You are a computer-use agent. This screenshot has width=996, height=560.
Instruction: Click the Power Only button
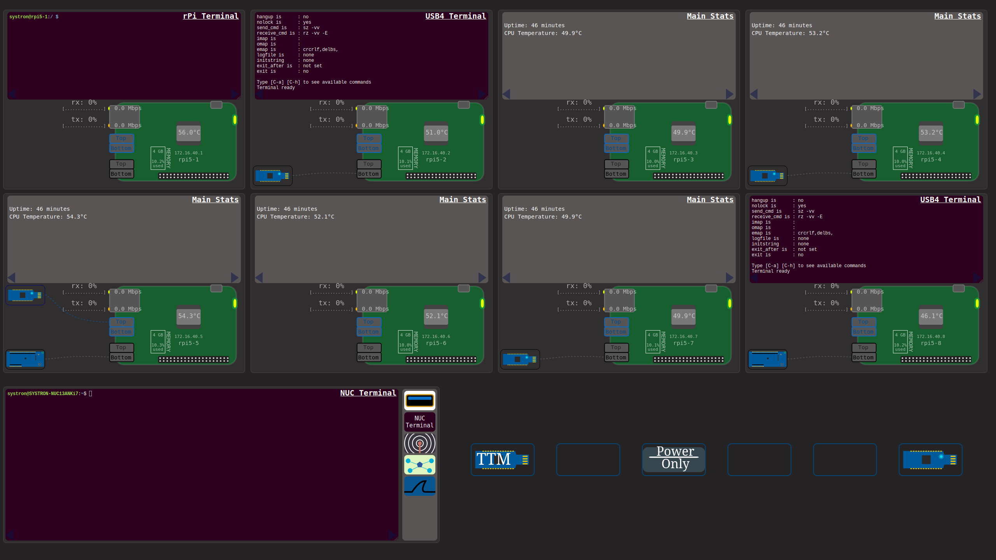coord(673,459)
